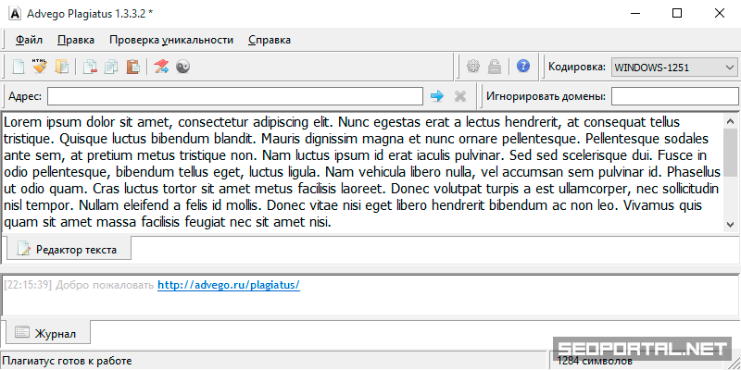741x370 pixels.
Task: Load address with the blue arrow button
Action: pyautogui.click(x=437, y=96)
